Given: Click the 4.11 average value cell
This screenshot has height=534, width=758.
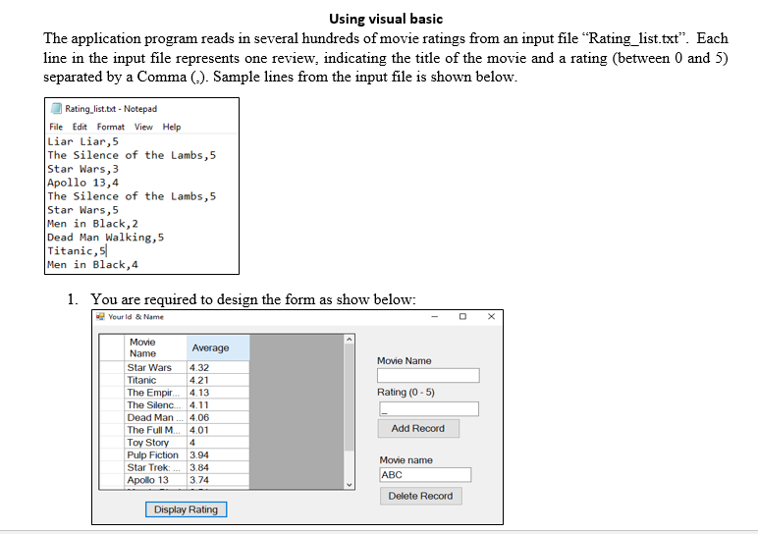Looking at the screenshot, I should click(218, 405).
